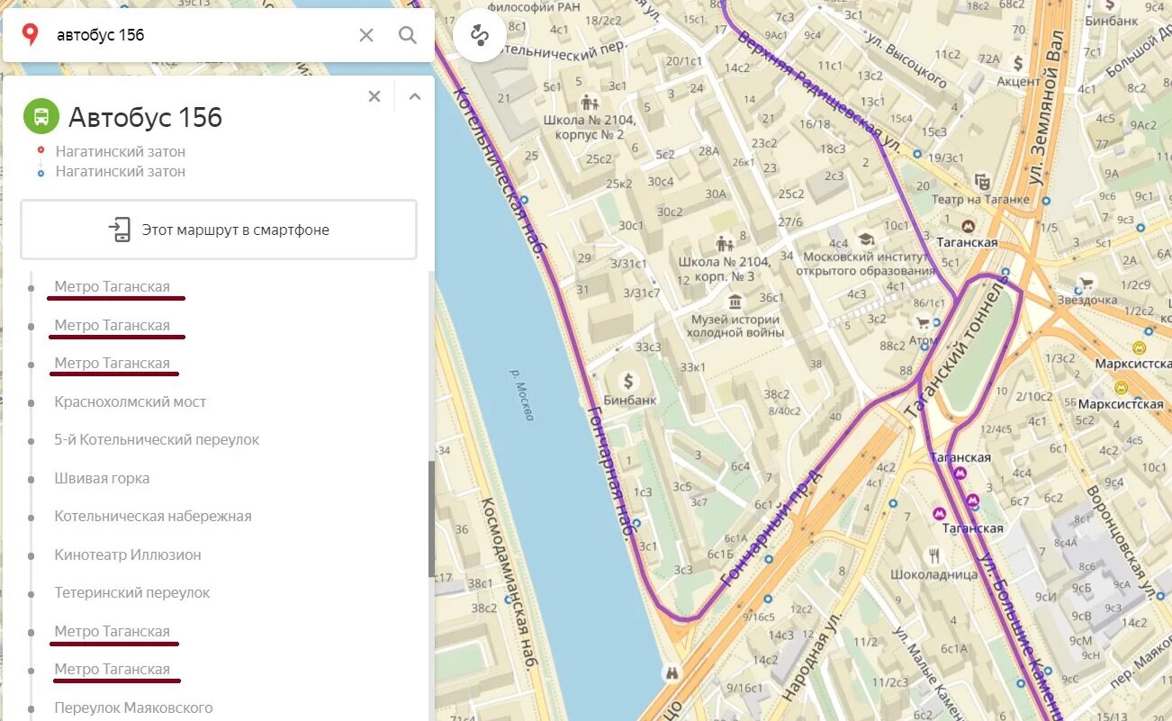Choose the 5-й Котельнический переулок stop
The width and height of the screenshot is (1172, 721).
point(157,440)
